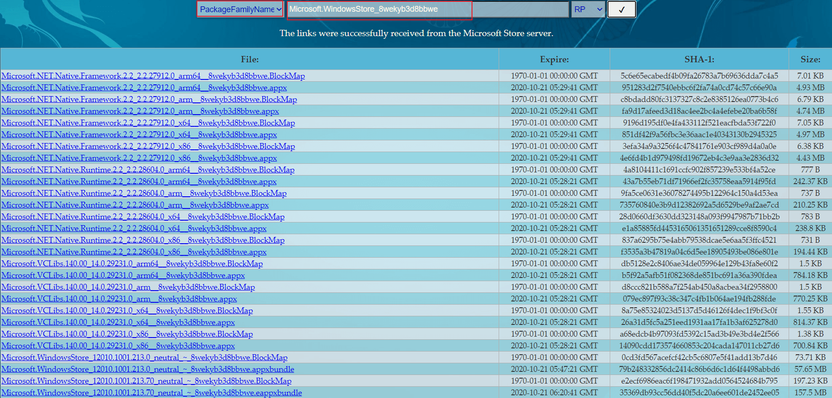Click the package family name input field
Screen dimensions: 832x398
coord(427,9)
